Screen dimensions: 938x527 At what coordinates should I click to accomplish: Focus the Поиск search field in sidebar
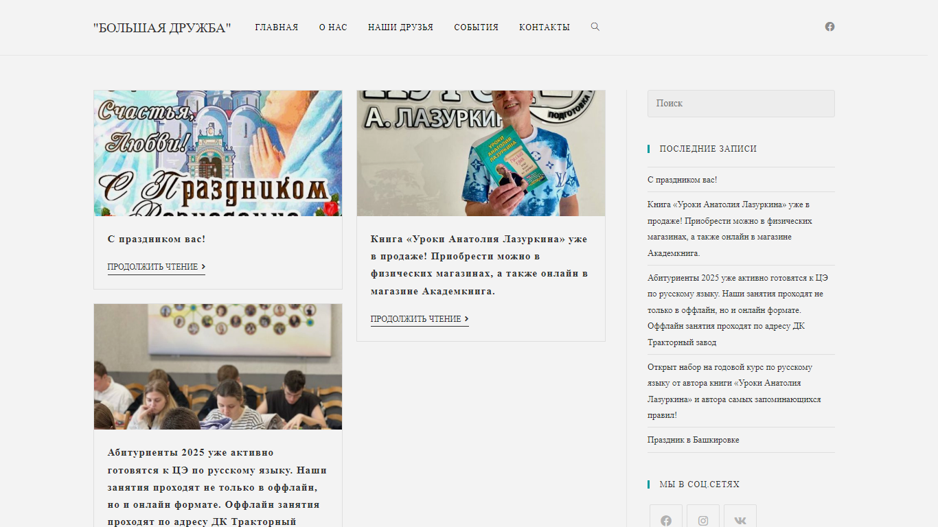coord(741,104)
